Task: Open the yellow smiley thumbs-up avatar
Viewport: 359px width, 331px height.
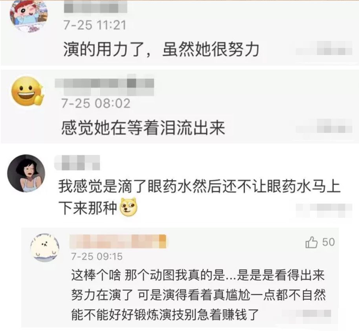Action: click(27, 91)
